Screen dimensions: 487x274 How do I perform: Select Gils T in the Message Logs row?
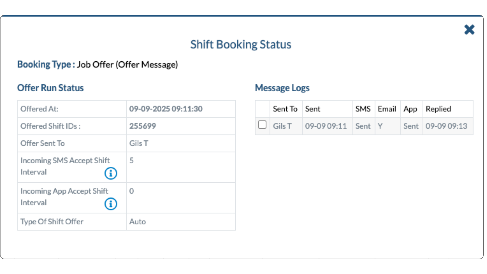pos(282,126)
